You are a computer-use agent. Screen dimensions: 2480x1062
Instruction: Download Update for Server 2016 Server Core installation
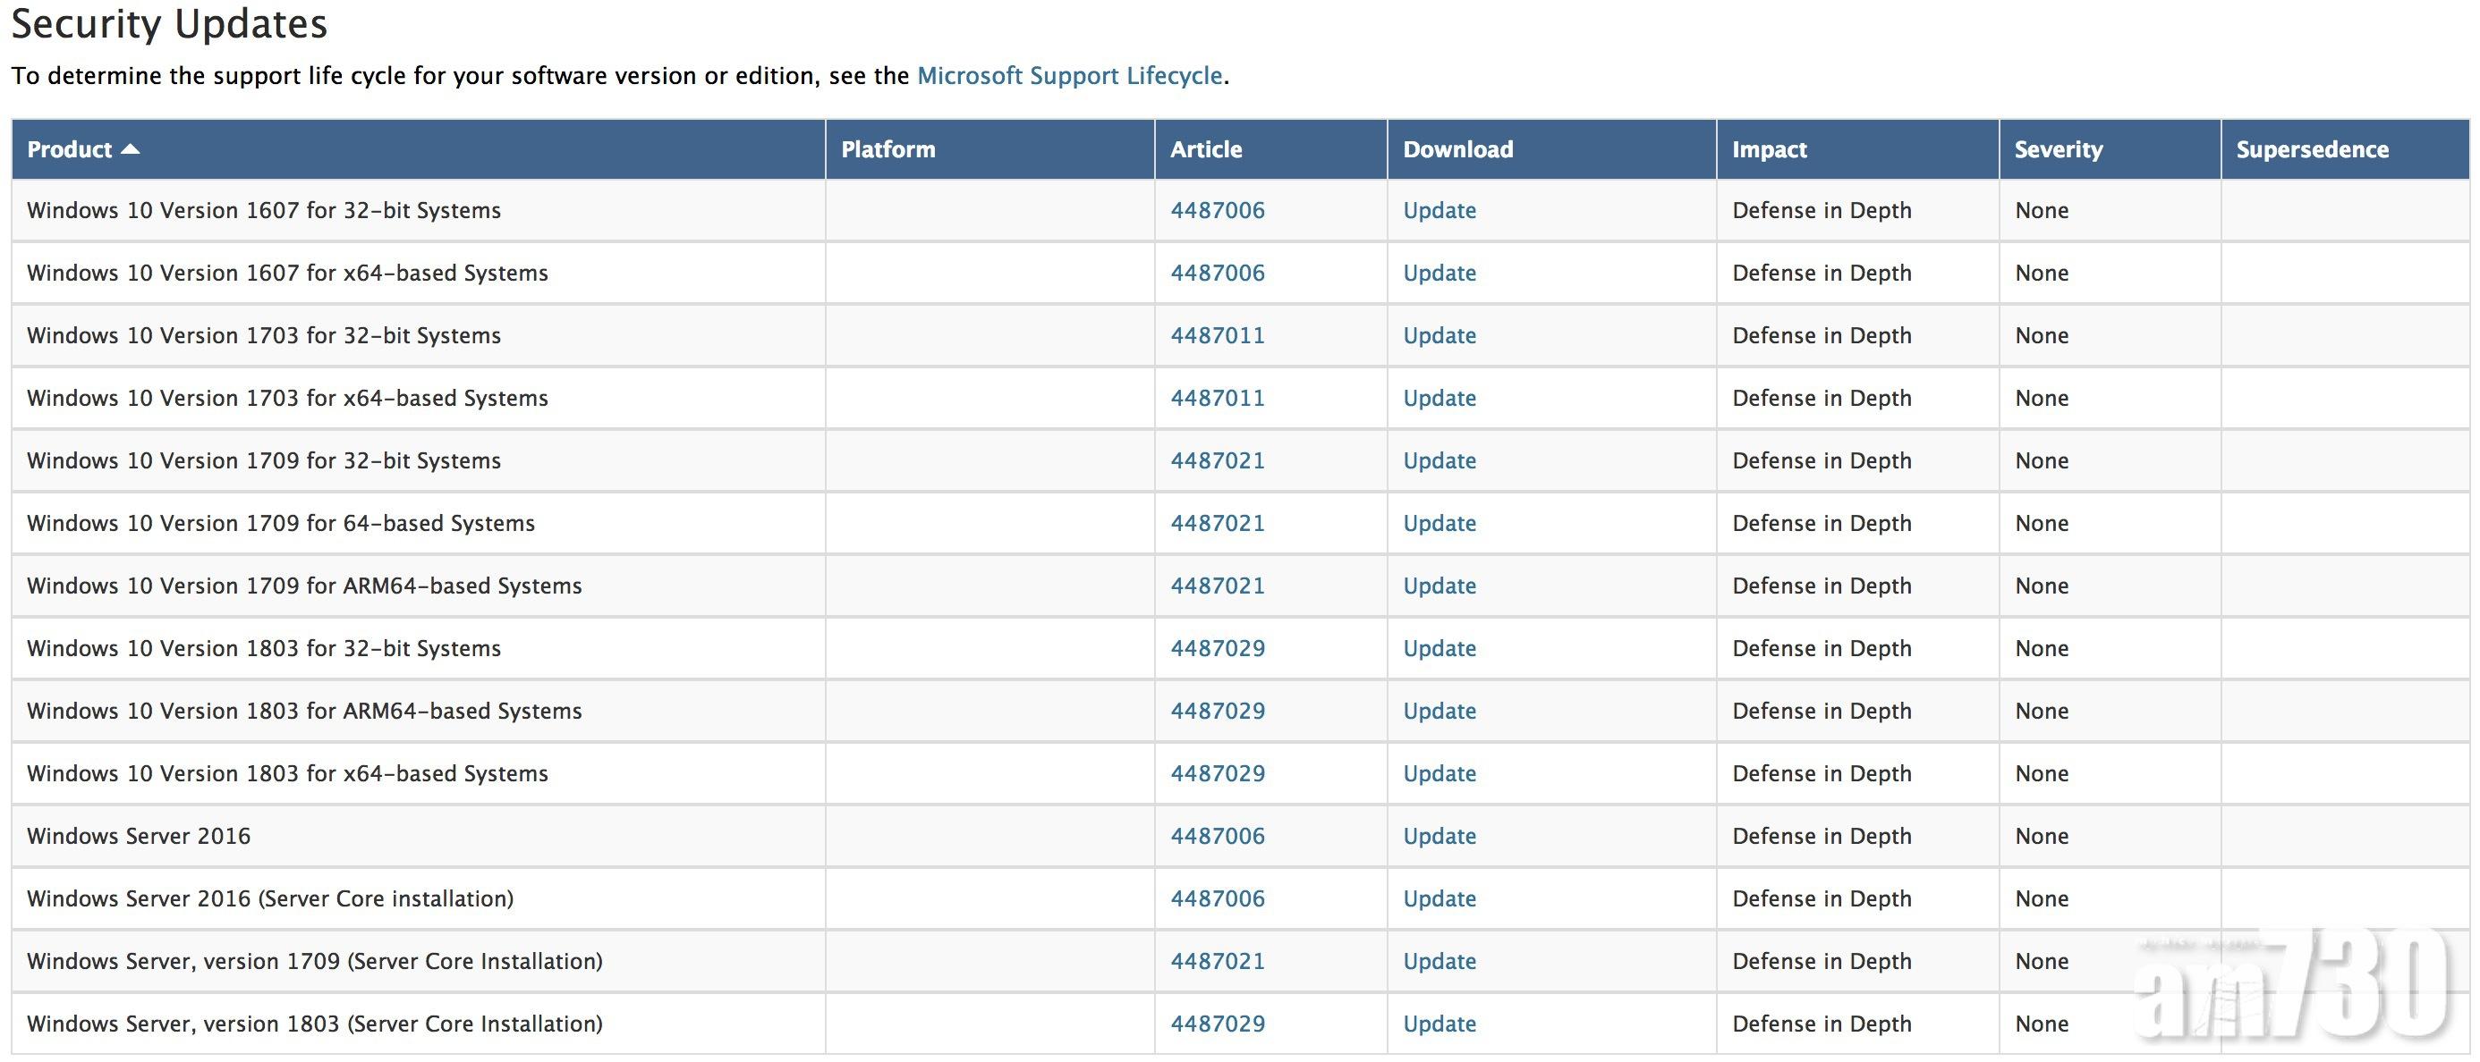(x=1439, y=898)
